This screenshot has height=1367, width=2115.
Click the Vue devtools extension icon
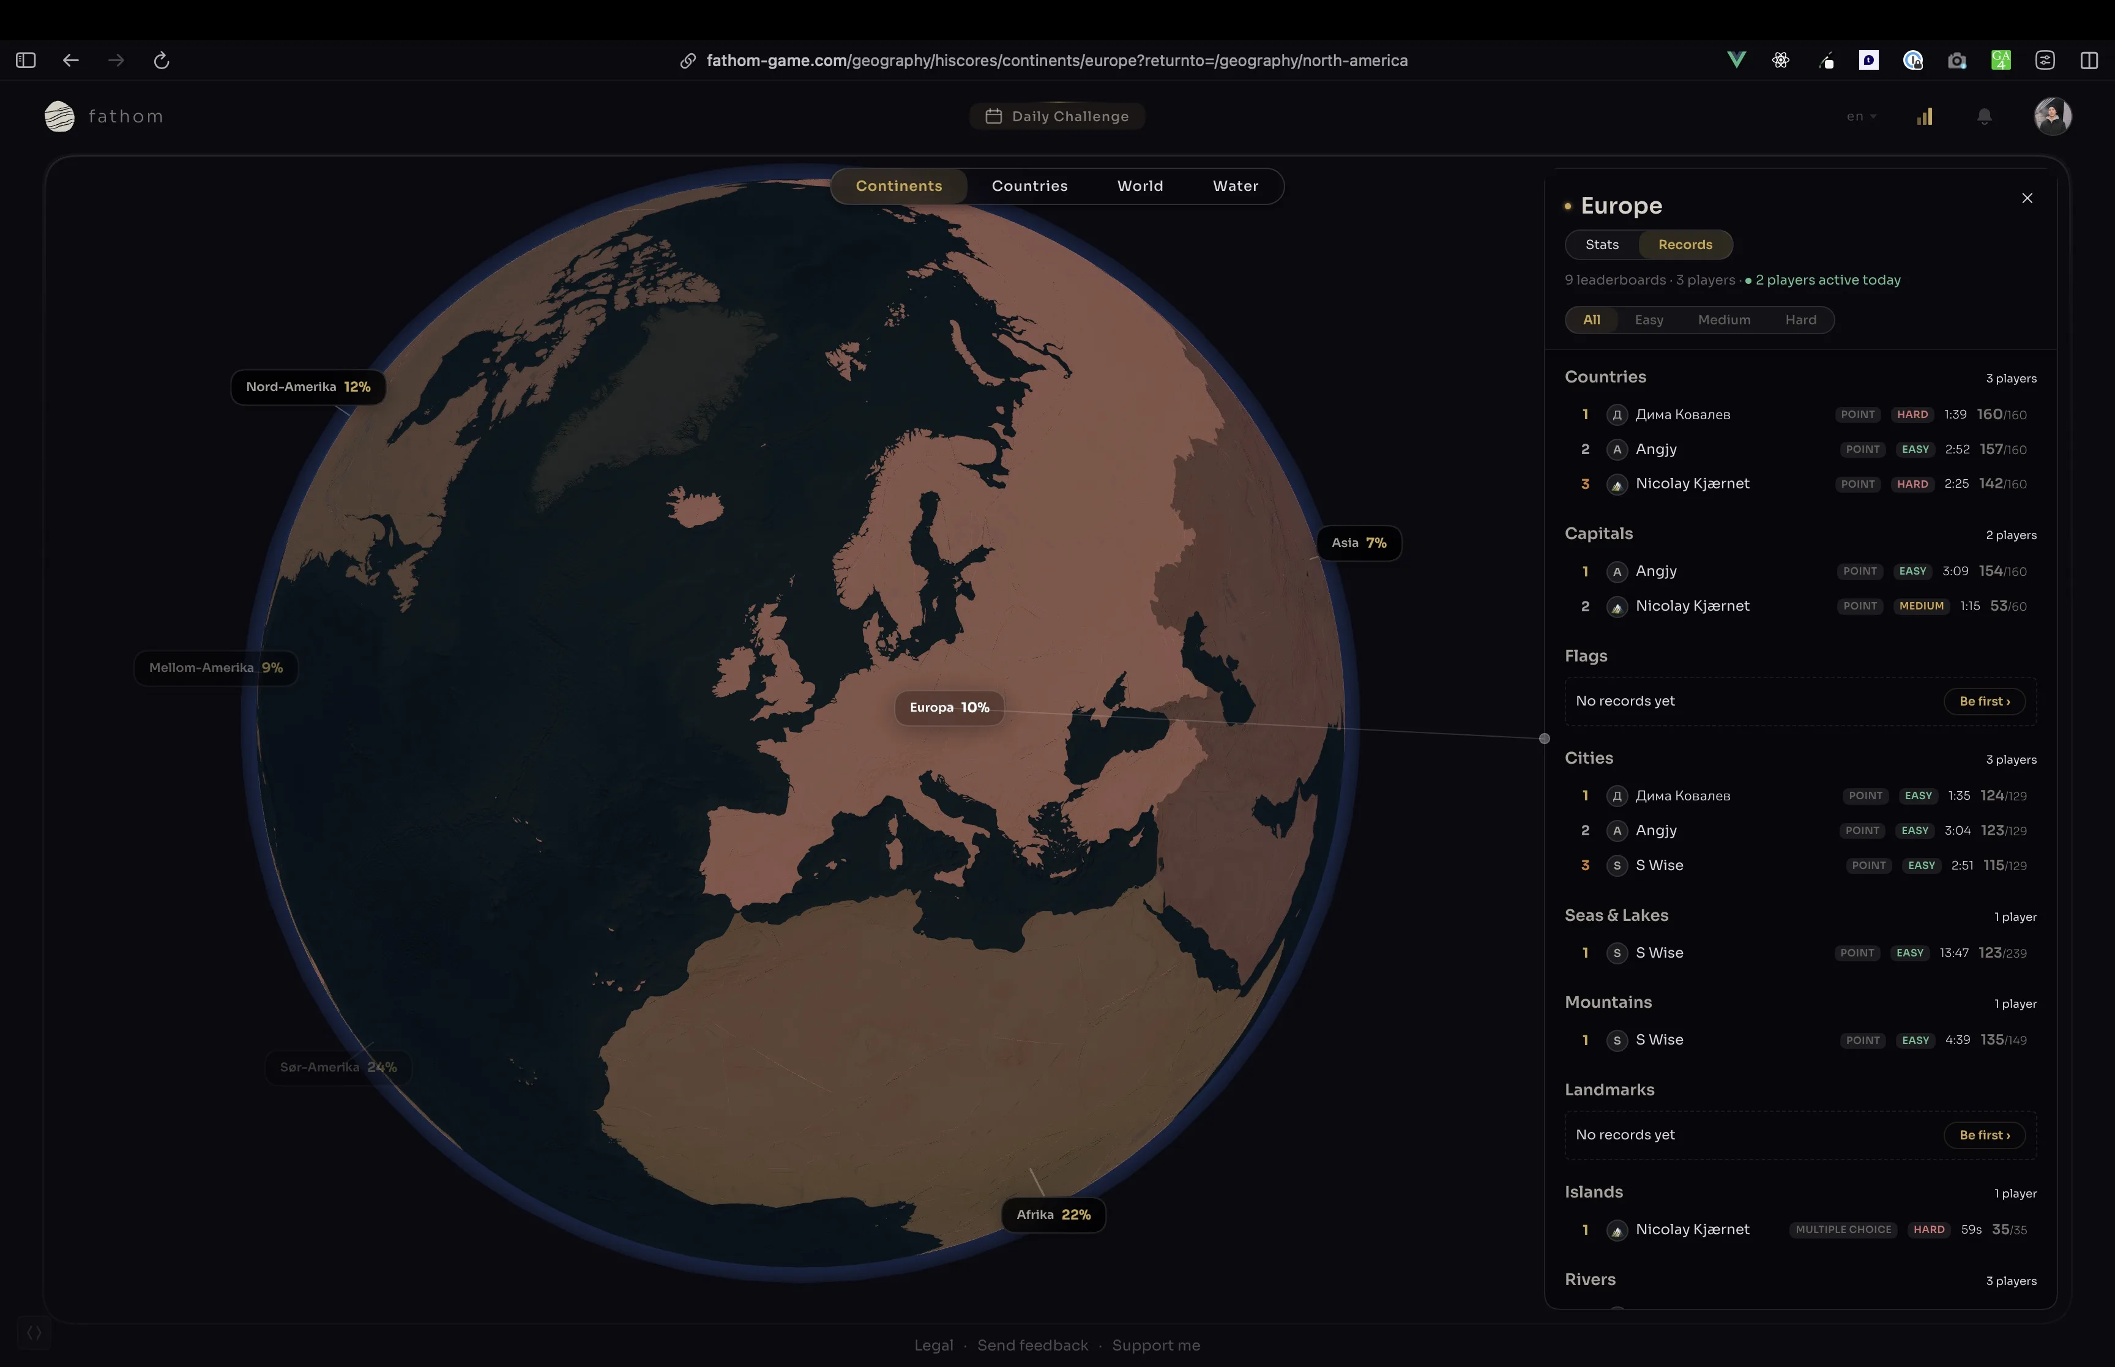1736,61
